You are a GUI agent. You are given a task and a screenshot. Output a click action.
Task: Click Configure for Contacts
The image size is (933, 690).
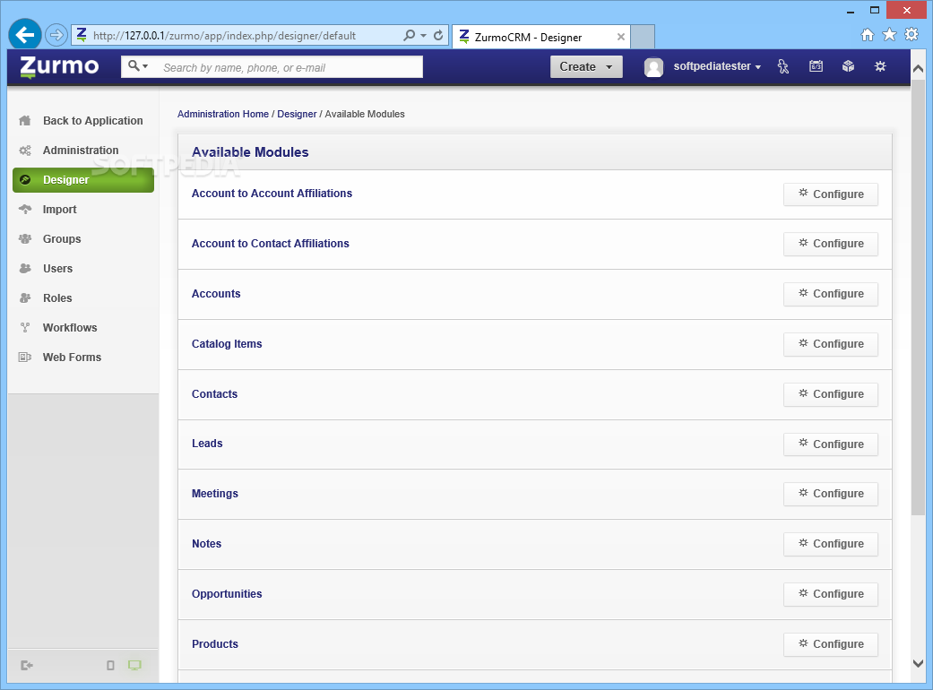point(831,393)
